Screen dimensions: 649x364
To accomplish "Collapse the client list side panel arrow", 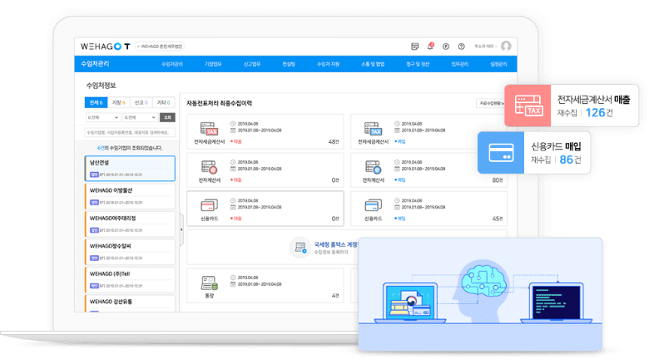I will tap(181, 229).
